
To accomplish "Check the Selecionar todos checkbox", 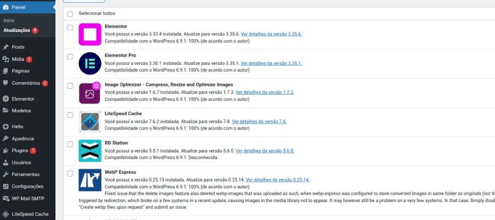I will click(x=70, y=14).
